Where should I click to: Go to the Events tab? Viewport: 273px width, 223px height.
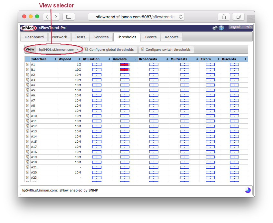[x=150, y=37]
